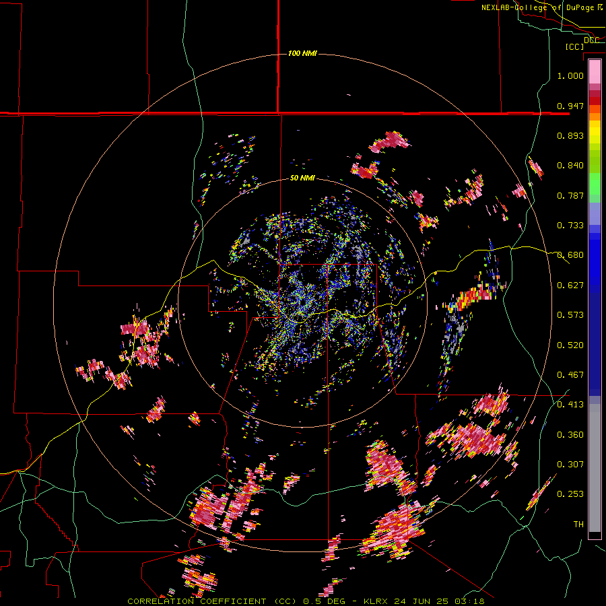Click the 0.787 legend value

(x=570, y=195)
